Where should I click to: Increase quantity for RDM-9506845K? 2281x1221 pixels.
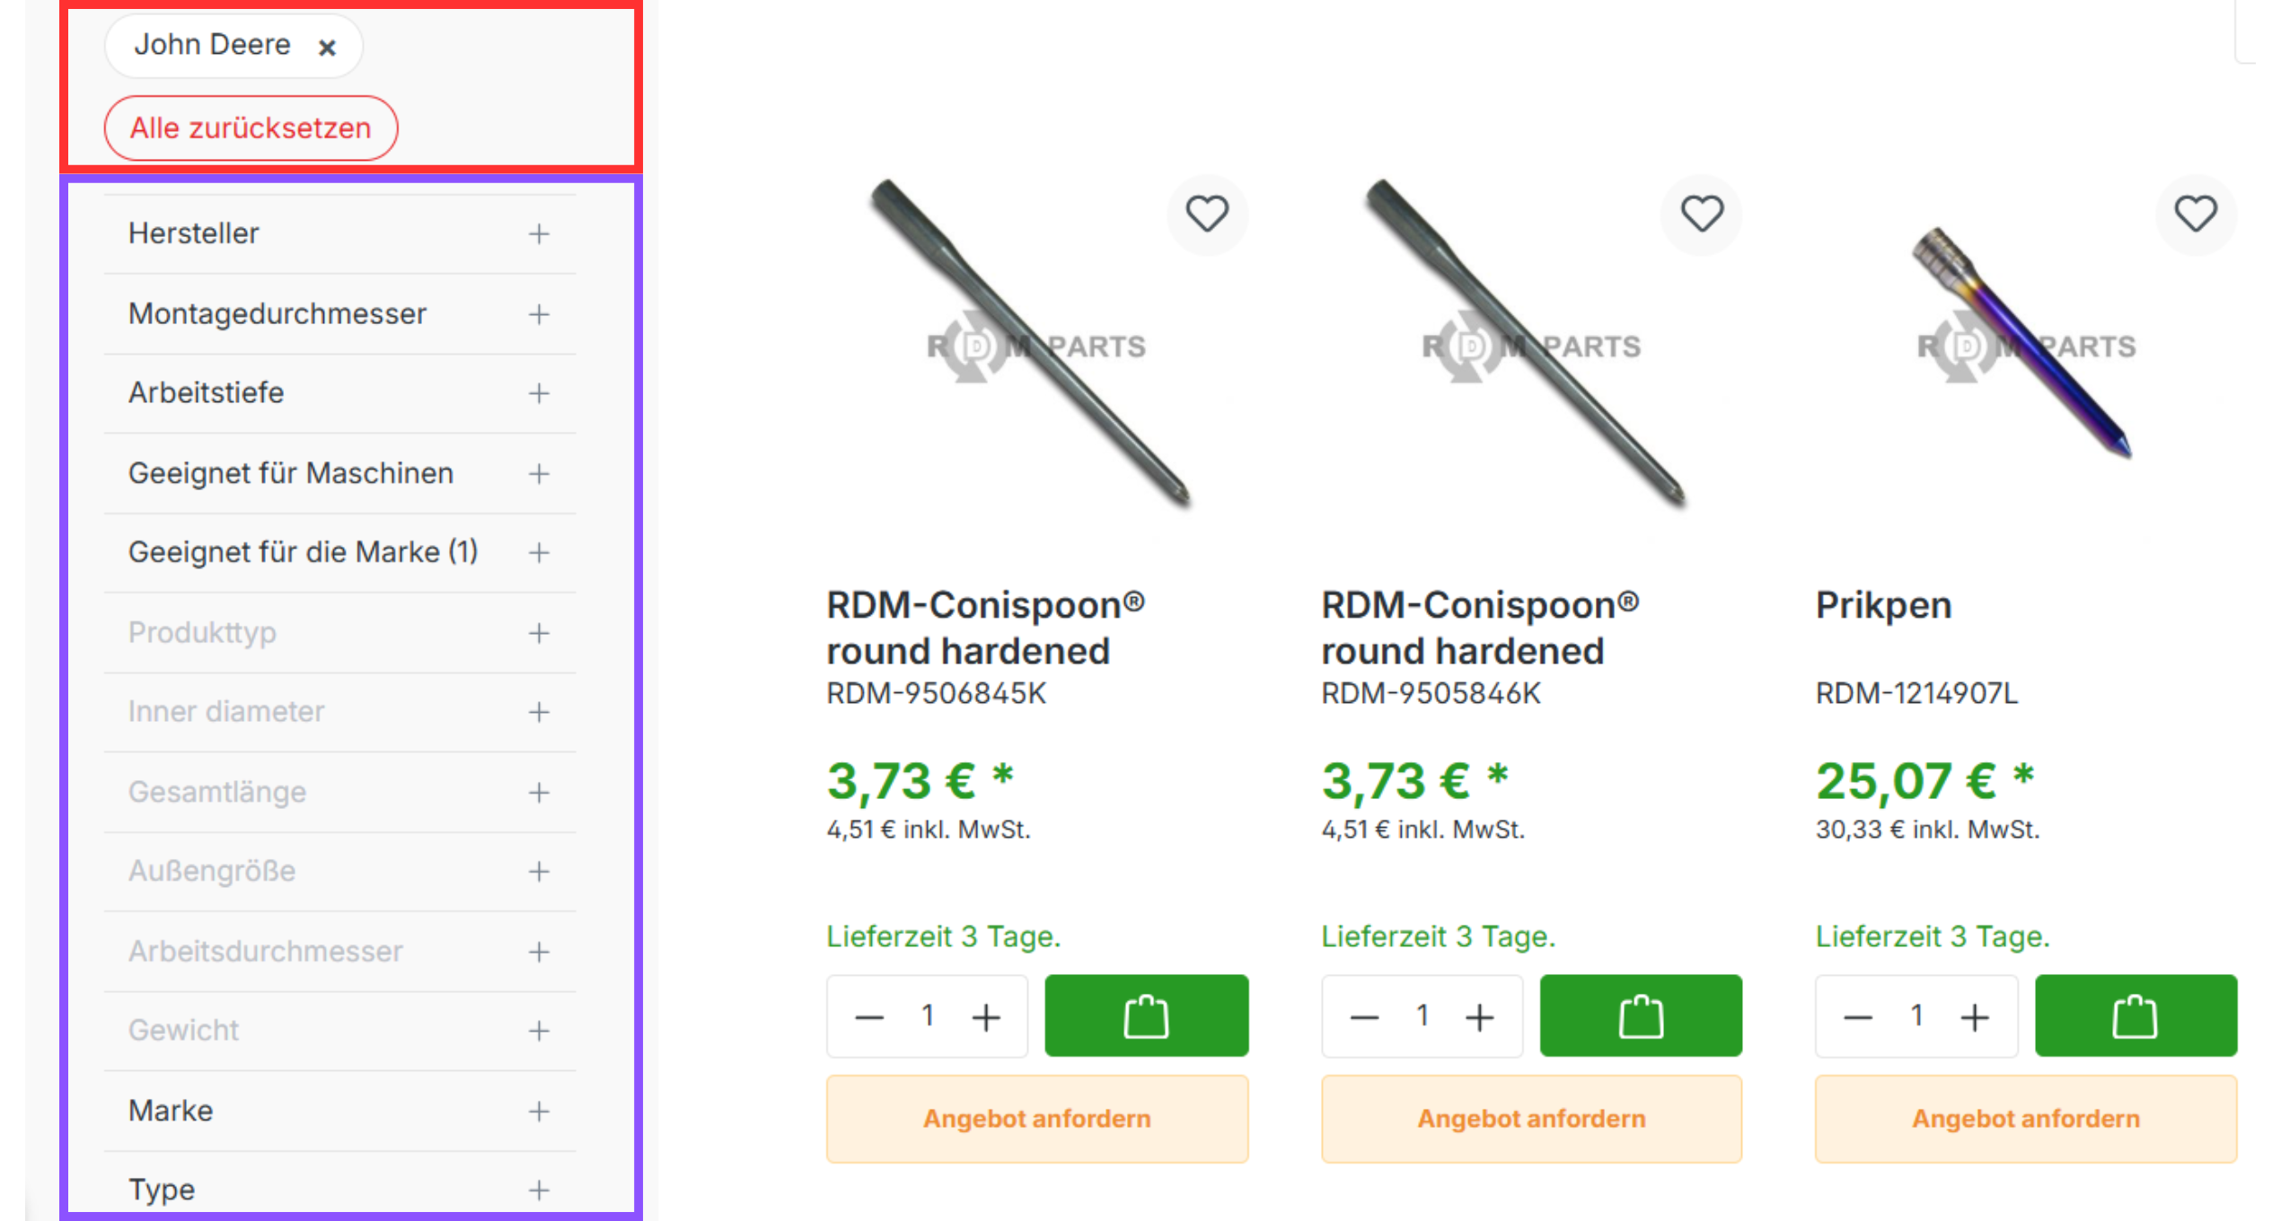(986, 1017)
